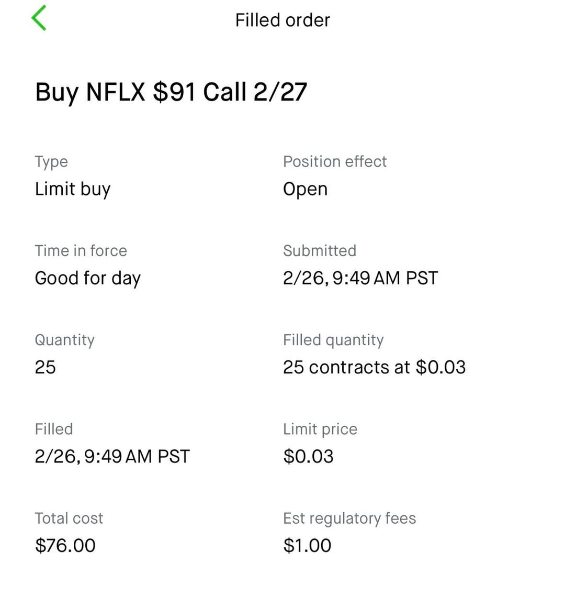Viewport: 565px width, 607px height.
Task: Click the "Filled order" page title
Action: 282,20
